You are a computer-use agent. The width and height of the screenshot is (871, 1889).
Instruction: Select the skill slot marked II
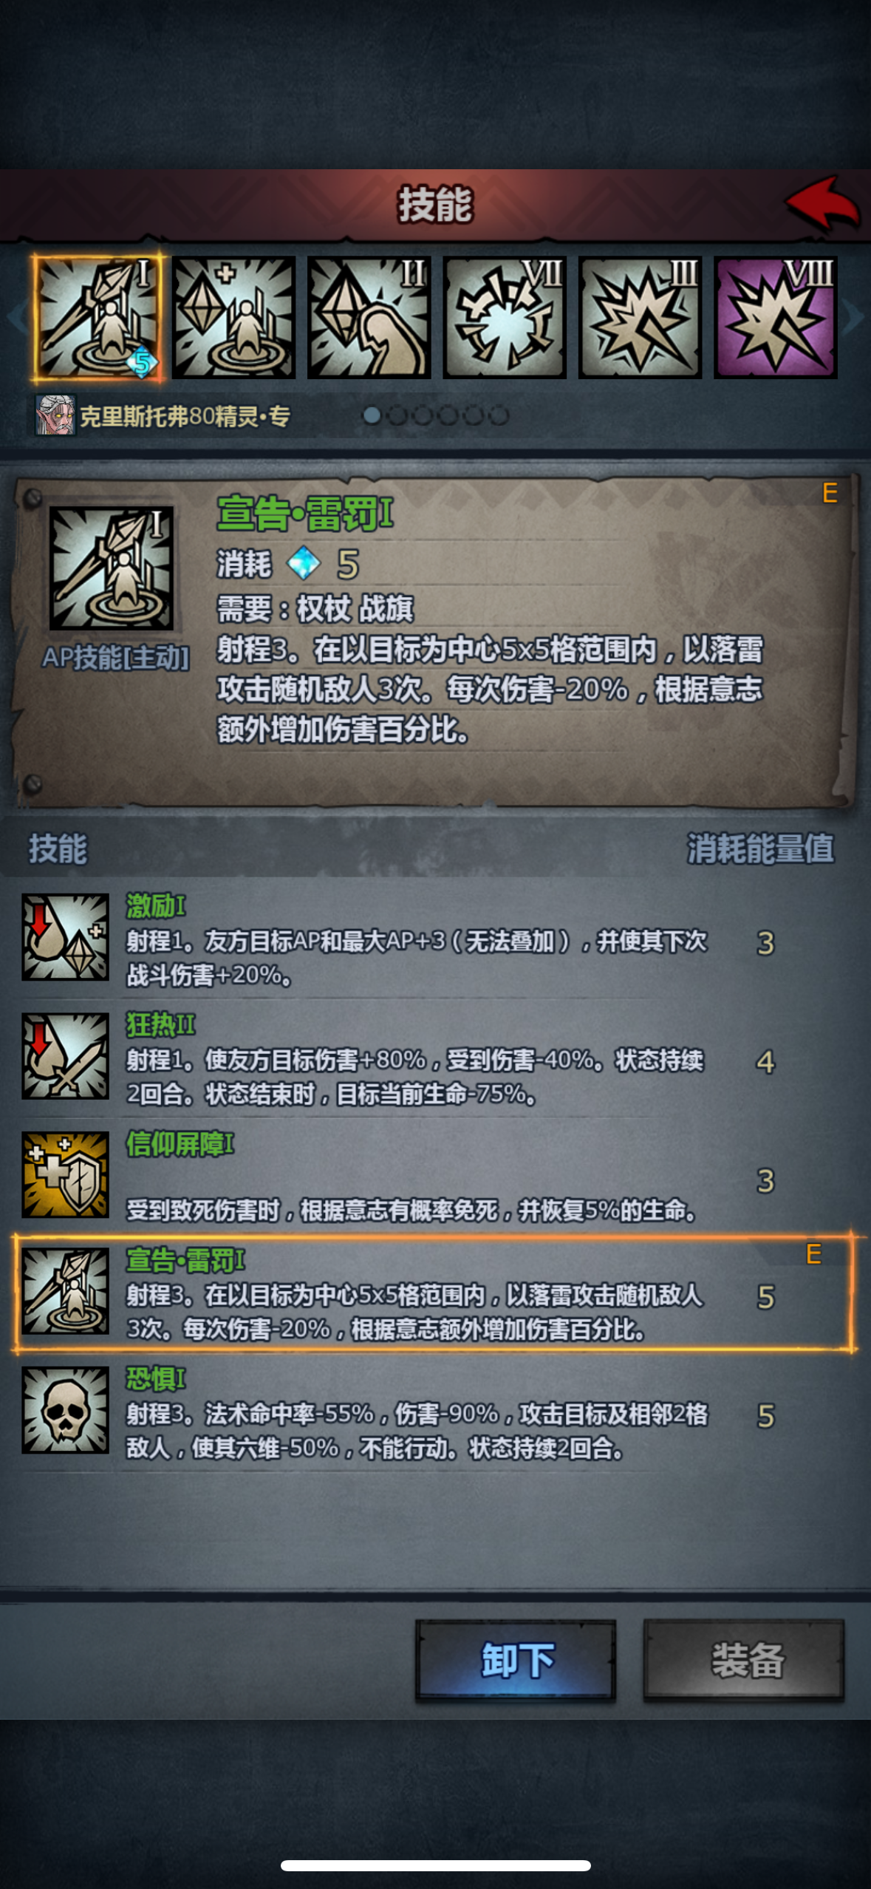coord(369,319)
